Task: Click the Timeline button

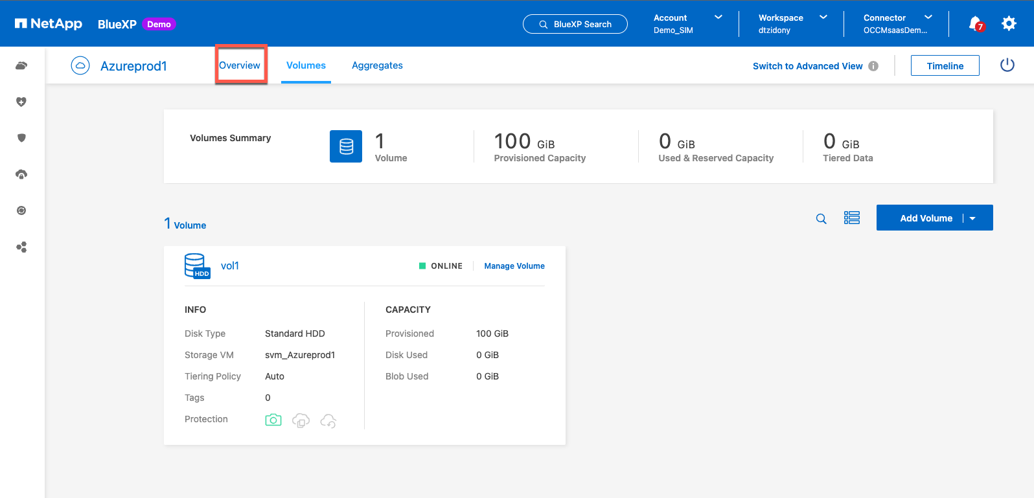Action: 945,65
